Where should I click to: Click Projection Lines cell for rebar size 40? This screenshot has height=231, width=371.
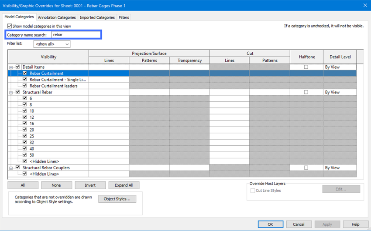tap(109, 149)
